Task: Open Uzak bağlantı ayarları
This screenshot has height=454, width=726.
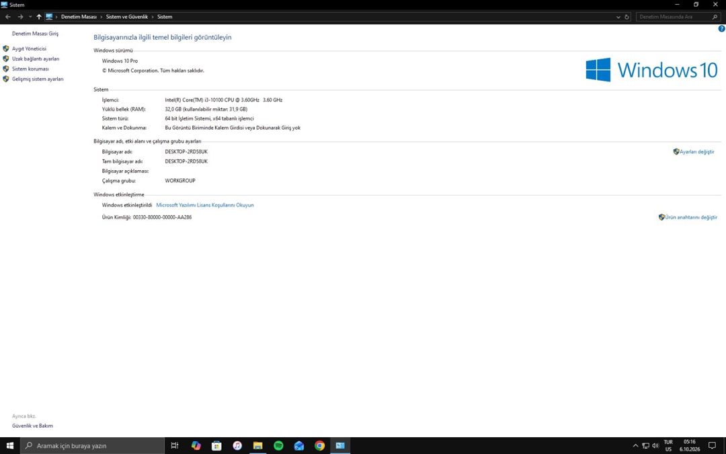Action: 36,59
